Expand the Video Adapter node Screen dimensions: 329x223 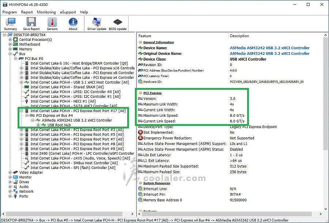point(10,172)
